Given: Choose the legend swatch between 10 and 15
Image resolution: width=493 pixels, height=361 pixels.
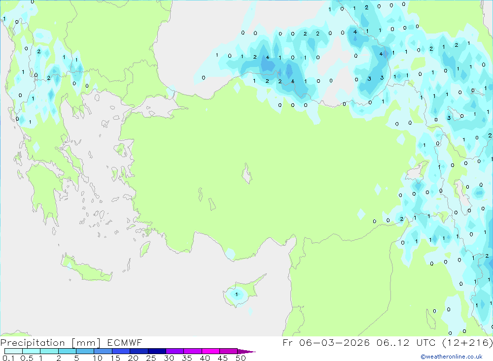Looking at the screenshot, I should (103, 351).
